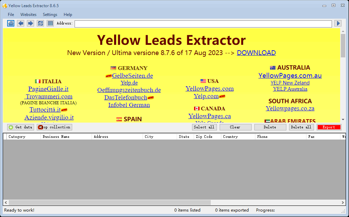The height and width of the screenshot is (217, 349).
Task: Halt extraction with Stop collection
Action: pyautogui.click(x=54, y=127)
